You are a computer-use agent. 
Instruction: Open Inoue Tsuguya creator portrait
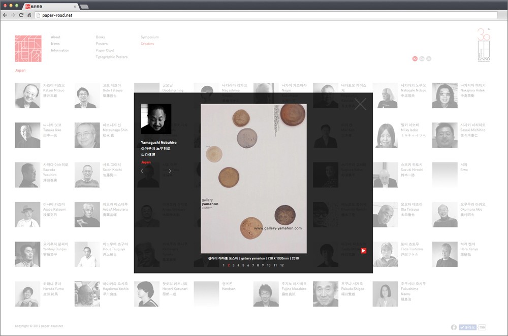[x=87, y=254]
